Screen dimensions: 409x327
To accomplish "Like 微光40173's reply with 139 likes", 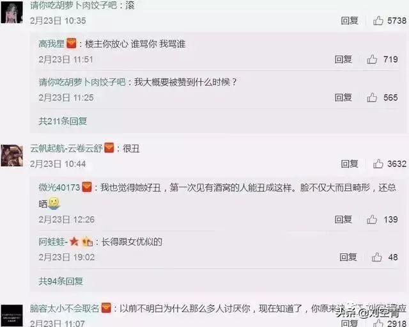I will (x=372, y=219).
